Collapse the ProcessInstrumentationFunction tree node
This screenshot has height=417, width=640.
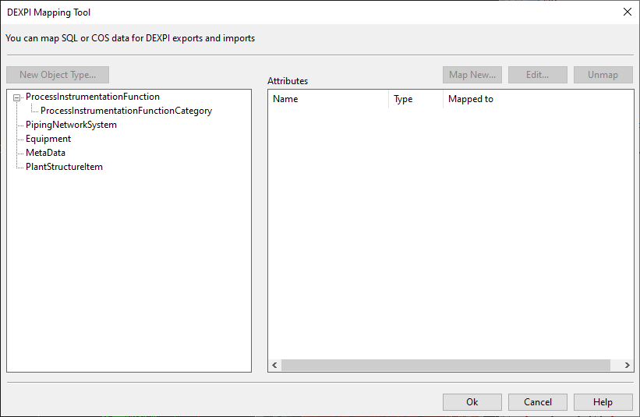pyautogui.click(x=16, y=97)
